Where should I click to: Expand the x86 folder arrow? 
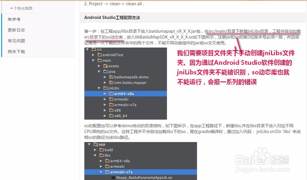click(x=105, y=110)
